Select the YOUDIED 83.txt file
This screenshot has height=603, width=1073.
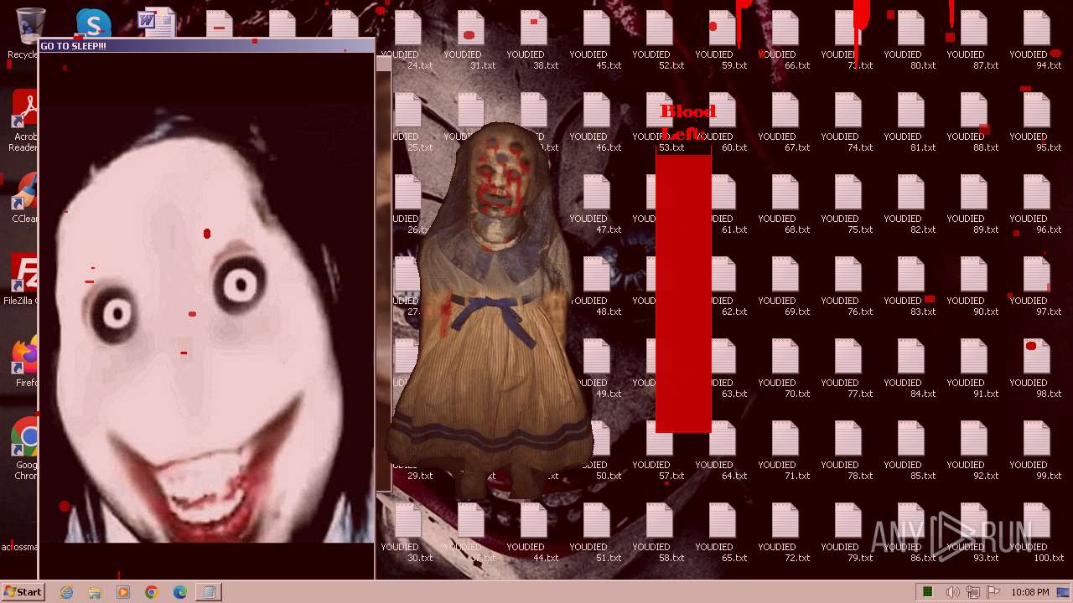tap(910, 287)
